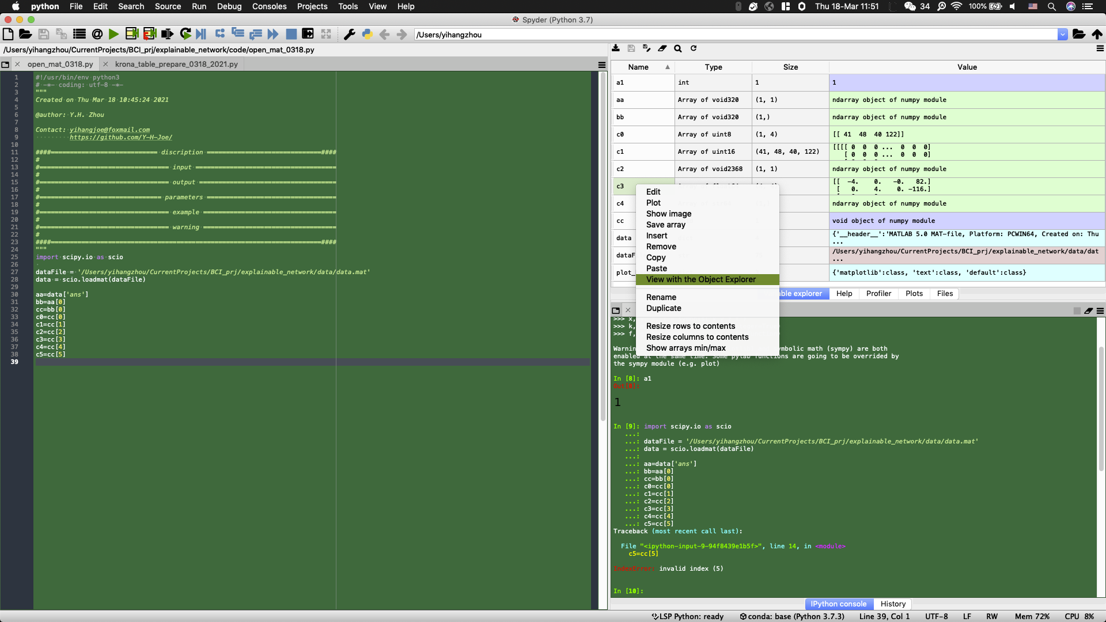Image resolution: width=1106 pixels, height=622 pixels.
Task: Open the Variable explorer options menu
Action: click(1100, 48)
